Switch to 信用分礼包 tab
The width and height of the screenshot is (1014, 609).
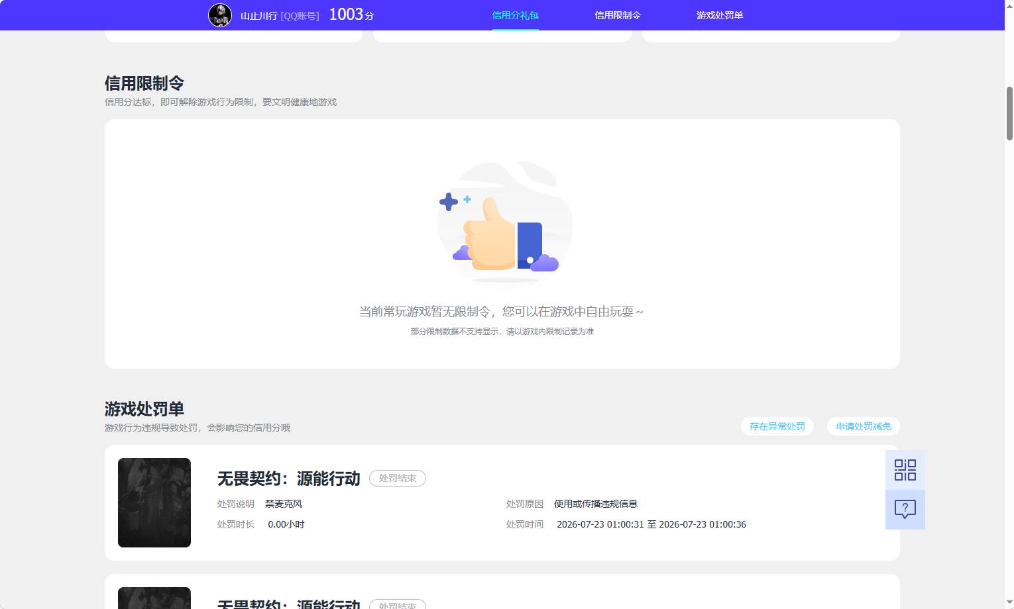pos(515,15)
